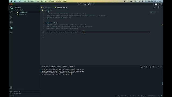Open macOS Control Center icon
Viewport: 172px width, 97px height.
[142, 1]
